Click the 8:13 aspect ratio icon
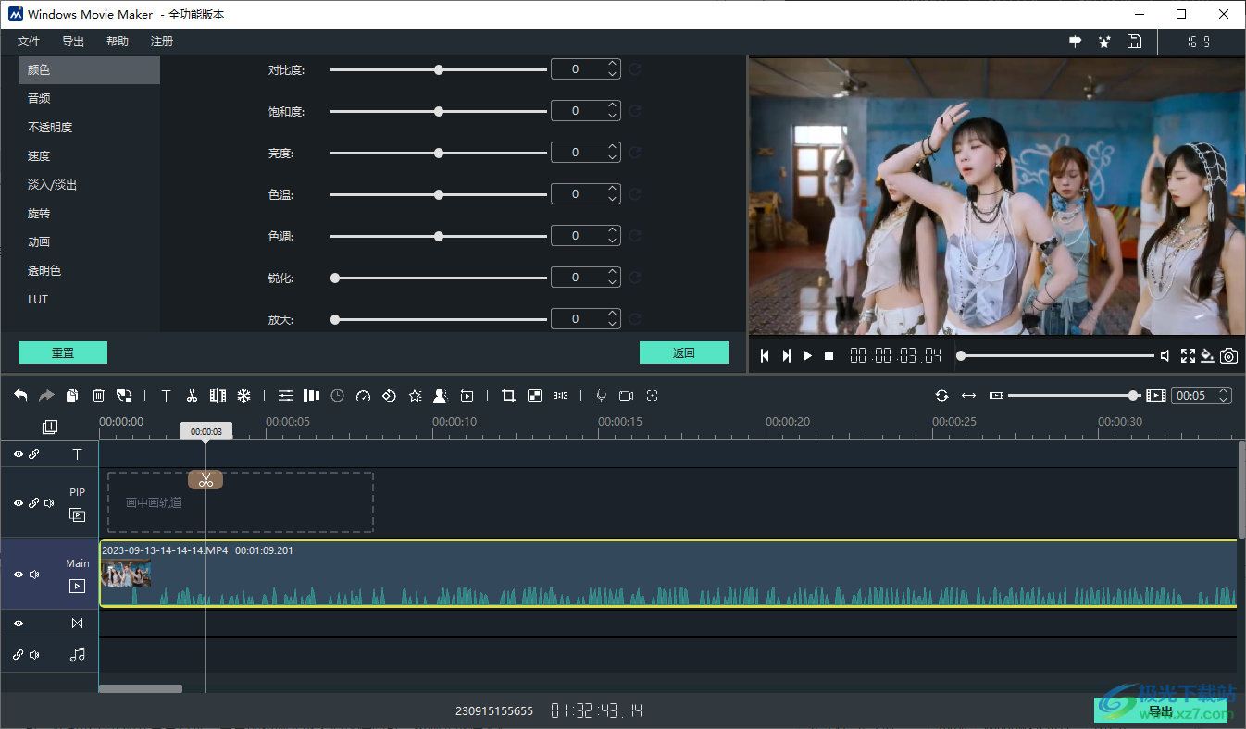 pos(560,395)
